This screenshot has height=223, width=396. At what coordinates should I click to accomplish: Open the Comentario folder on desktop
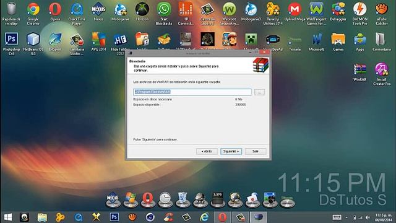[x=382, y=42]
